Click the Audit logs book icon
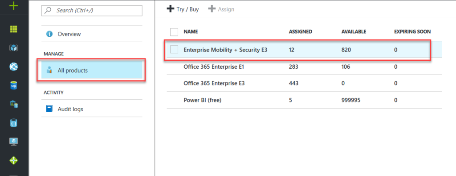456x176 pixels. tap(49, 109)
